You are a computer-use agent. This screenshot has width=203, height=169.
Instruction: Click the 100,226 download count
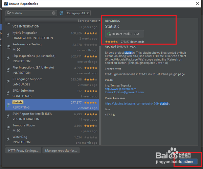[76, 33]
